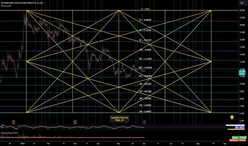
Task: Click 7.000 on the price scale
Action: 242,106
